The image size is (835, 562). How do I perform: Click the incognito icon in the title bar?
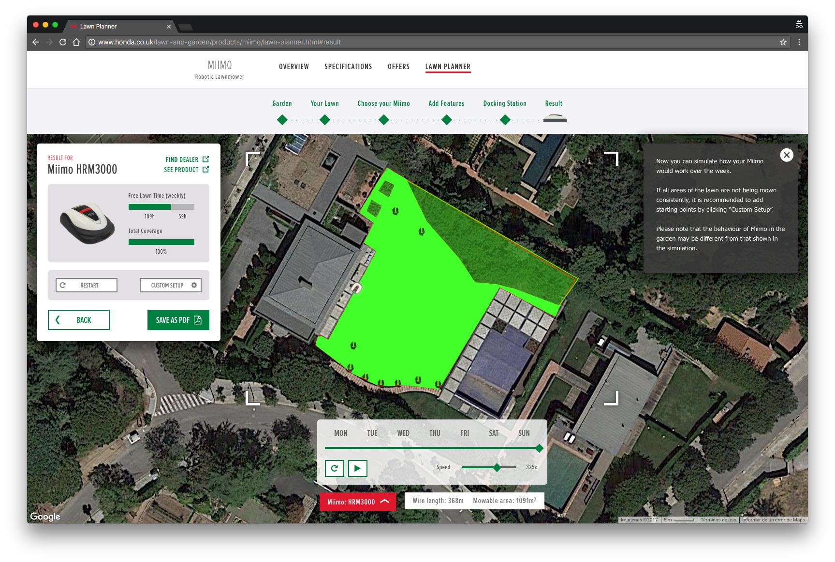(799, 24)
